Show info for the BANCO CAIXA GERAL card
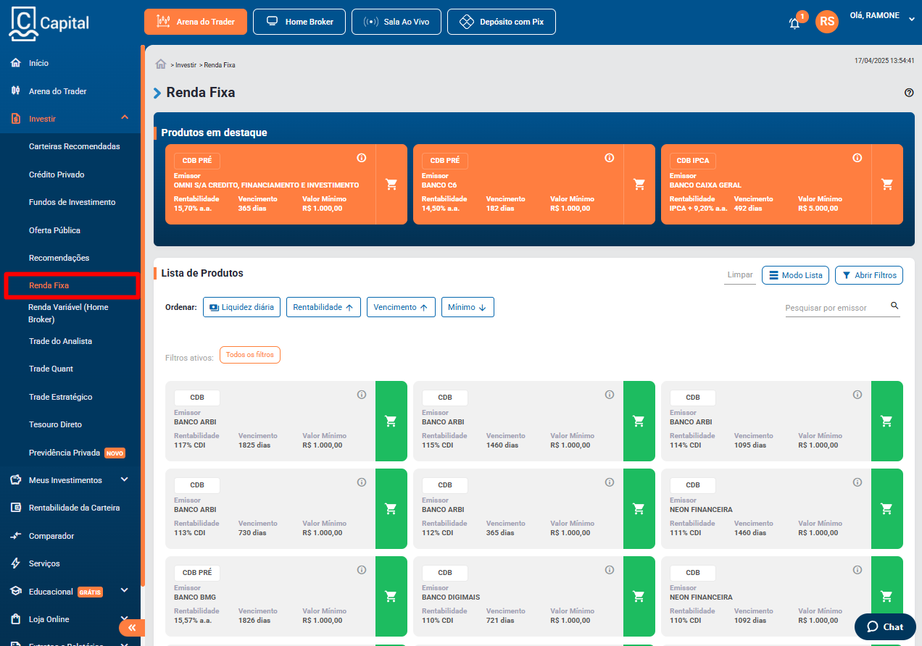The image size is (922, 646). click(857, 158)
